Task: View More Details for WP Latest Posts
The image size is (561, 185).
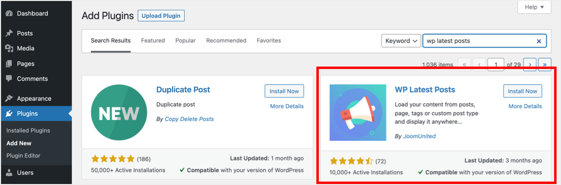Action: tap(525, 106)
